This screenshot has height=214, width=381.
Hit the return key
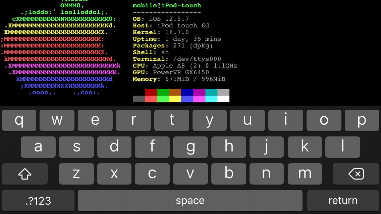pos(343,200)
